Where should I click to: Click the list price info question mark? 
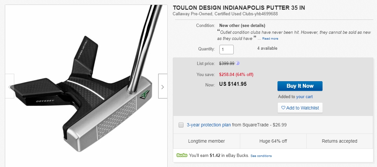coord(238,63)
